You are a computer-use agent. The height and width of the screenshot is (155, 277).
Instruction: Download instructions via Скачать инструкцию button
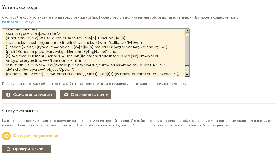[29, 95]
